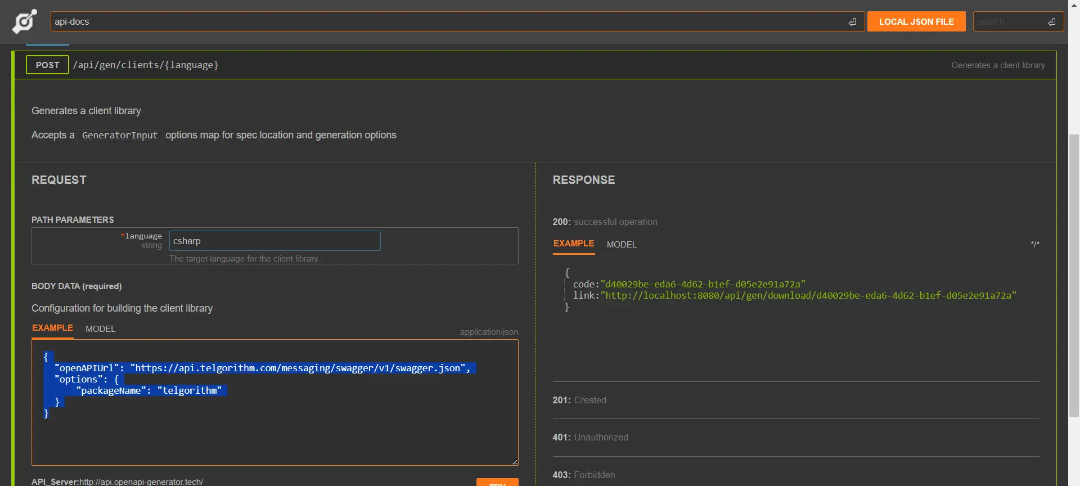Collapse the /api/gen/clients/{language} endpoint header
Viewport: 1080px width, 486px height.
coord(535,65)
